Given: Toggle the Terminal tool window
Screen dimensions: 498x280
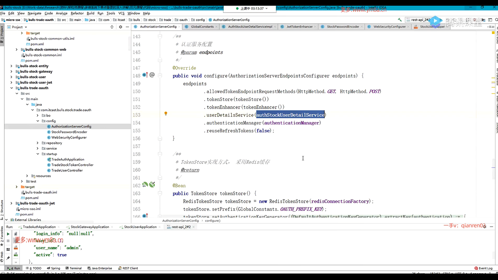Looking at the screenshot, I should pos(74,268).
